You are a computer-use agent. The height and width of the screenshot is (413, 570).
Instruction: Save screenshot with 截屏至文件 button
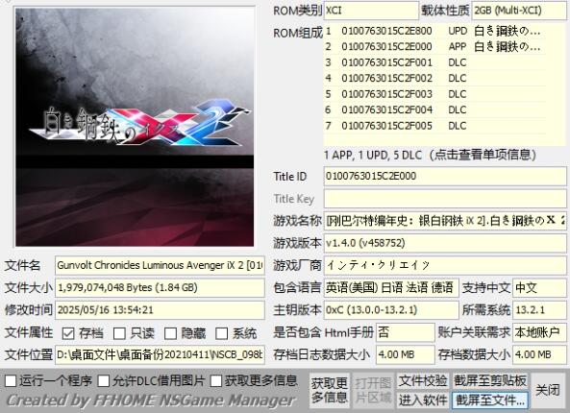(490, 401)
